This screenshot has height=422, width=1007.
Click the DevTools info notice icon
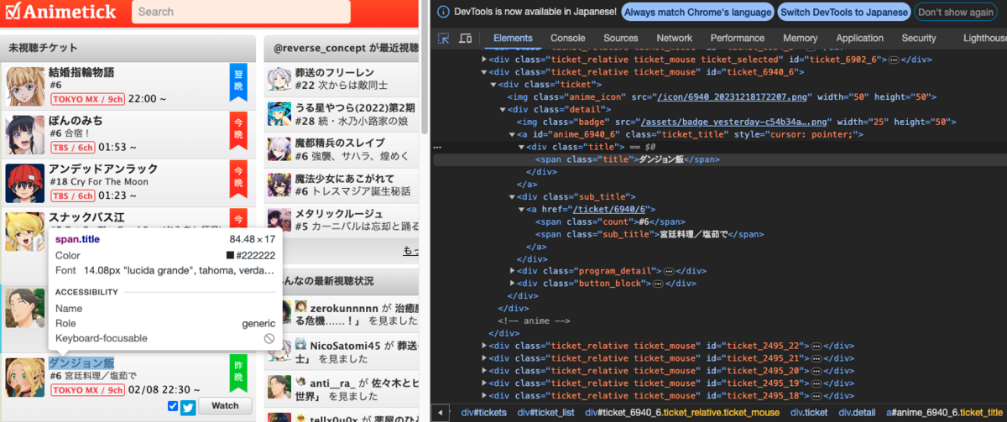(442, 13)
